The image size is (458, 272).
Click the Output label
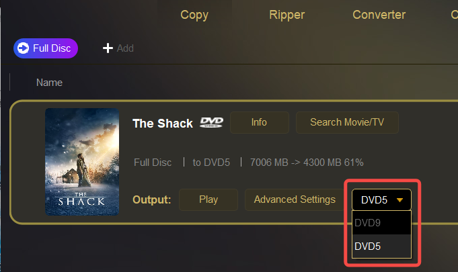point(152,199)
